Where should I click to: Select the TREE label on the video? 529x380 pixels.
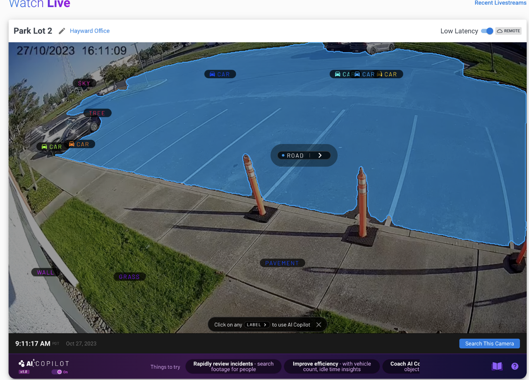tap(97, 113)
